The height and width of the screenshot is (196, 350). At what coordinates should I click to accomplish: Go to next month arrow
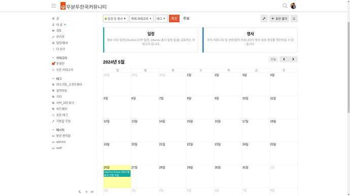coord(293,59)
